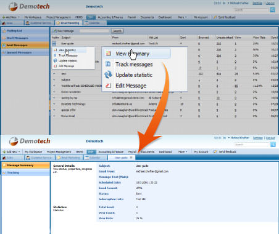Click the View Rate column header
This screenshot has width=279, height=234.
point(259,38)
